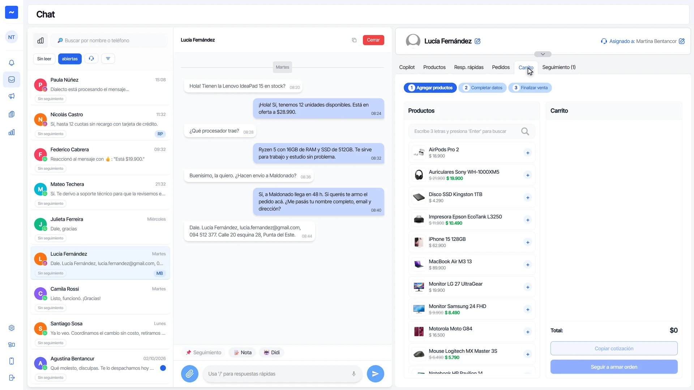Click the microphone icon in message box
This screenshot has height=390, width=694.
(354, 374)
